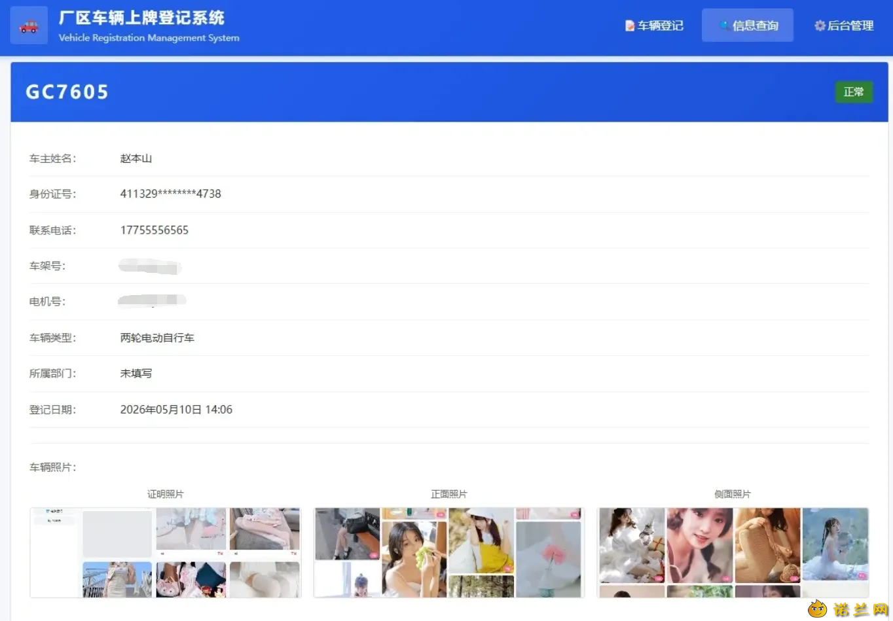Screen dimensions: 893x621
Task: Click department value 未填写
Action: coord(136,374)
